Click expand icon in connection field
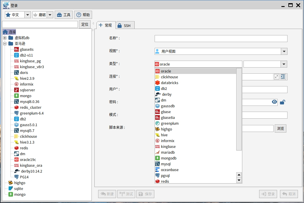The image size is (304, 203). tap(276, 77)
